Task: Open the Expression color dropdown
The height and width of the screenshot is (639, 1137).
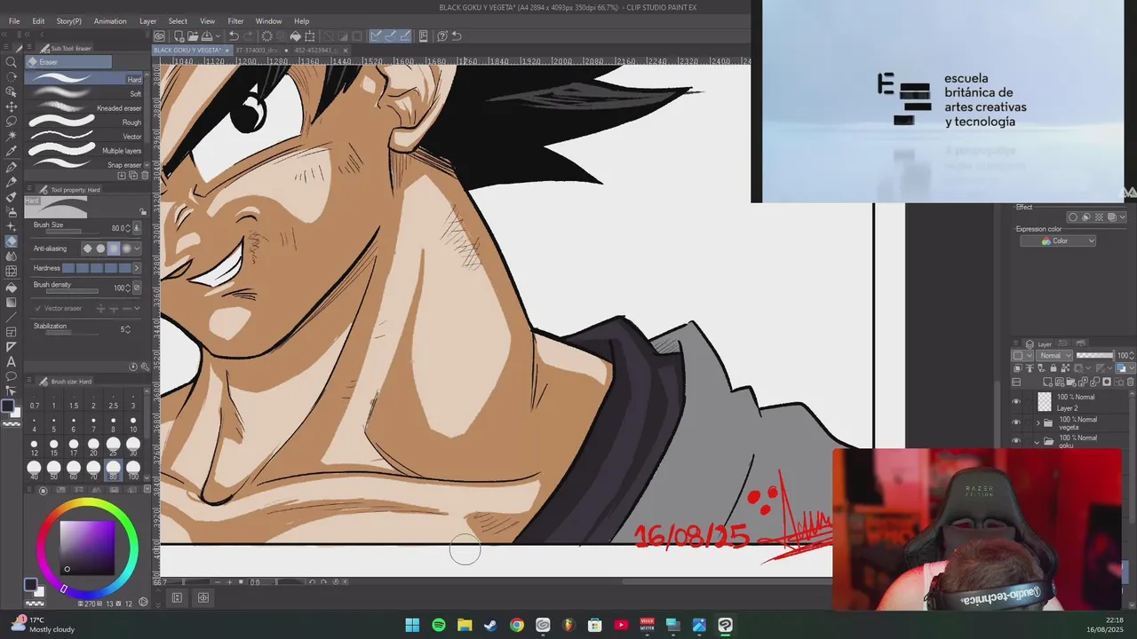Action: tap(1058, 241)
